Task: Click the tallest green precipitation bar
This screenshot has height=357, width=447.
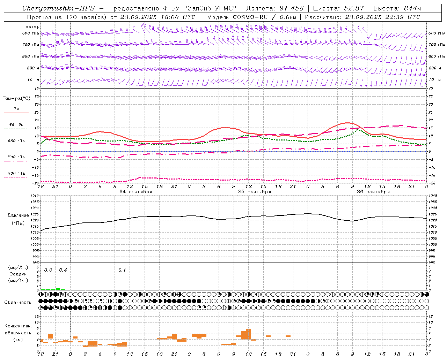Action: [58, 289]
